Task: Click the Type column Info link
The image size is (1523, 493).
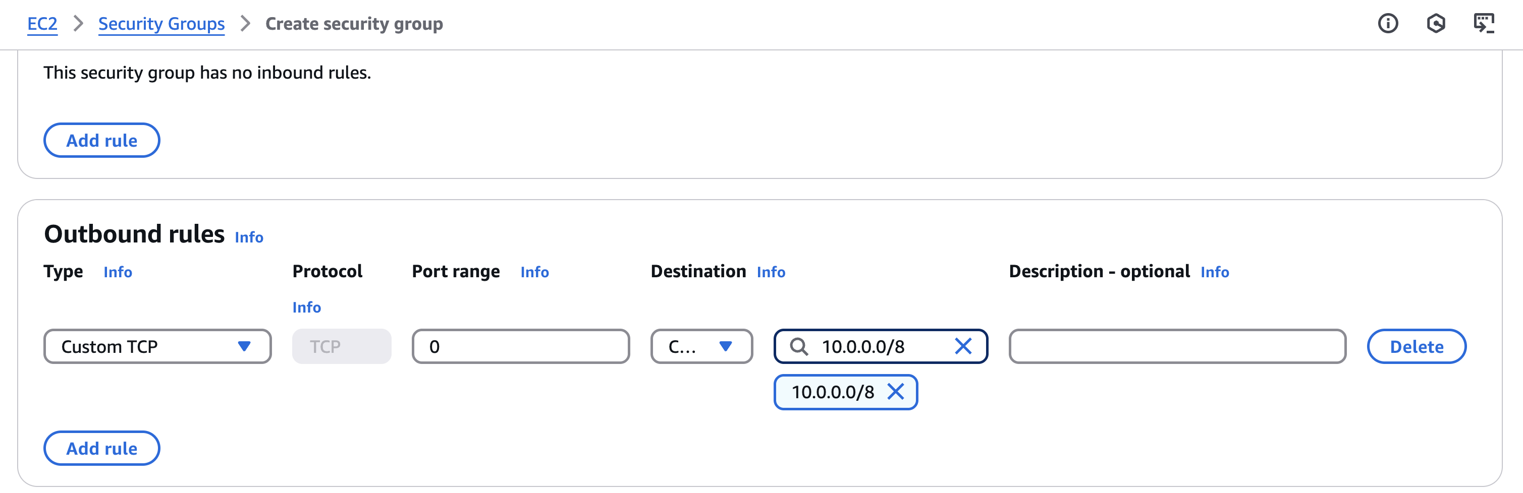Action: pos(118,272)
